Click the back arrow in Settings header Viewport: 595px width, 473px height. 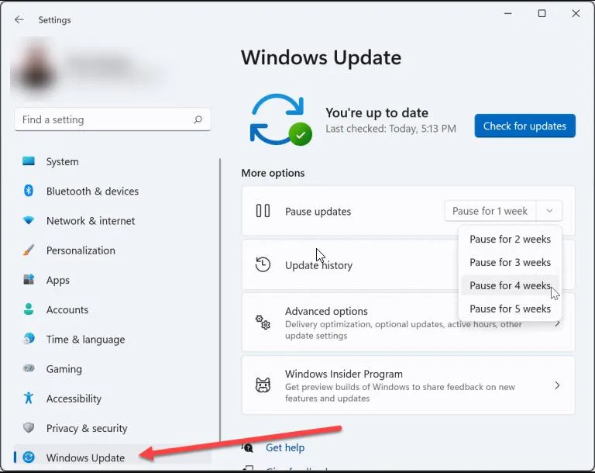[x=19, y=19]
